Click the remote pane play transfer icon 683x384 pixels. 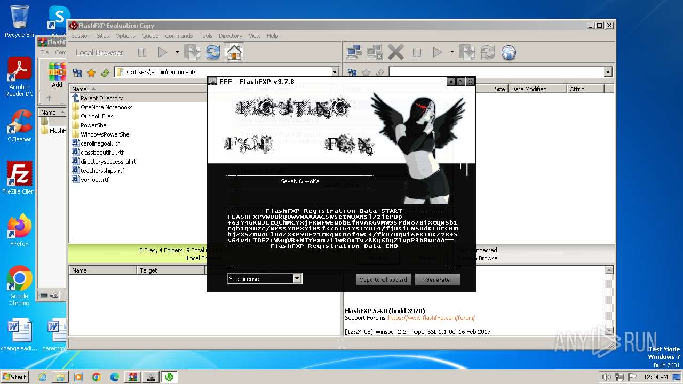(x=438, y=52)
